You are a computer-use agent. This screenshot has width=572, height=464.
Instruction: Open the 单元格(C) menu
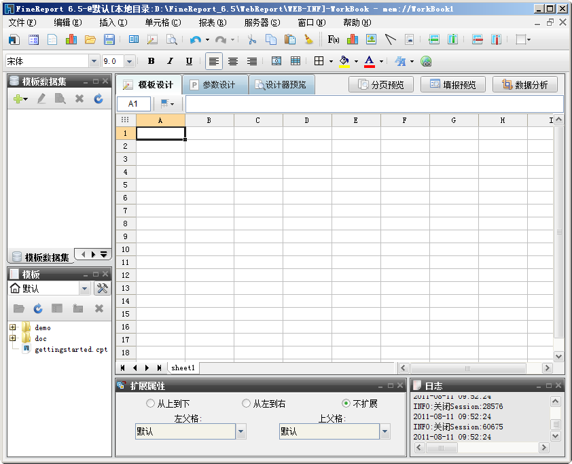pos(162,22)
